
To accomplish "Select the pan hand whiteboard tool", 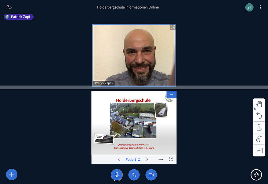I will coord(259,104).
